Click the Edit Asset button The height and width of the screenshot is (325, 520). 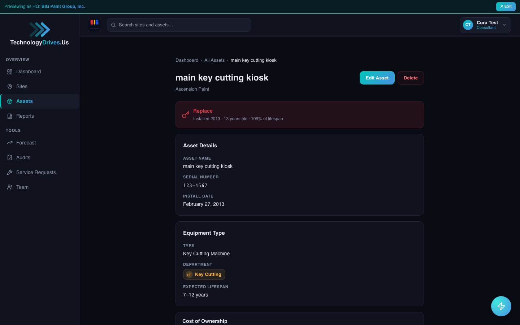point(377,78)
